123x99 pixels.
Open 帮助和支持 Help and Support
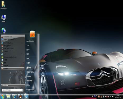[x=29, y=81]
